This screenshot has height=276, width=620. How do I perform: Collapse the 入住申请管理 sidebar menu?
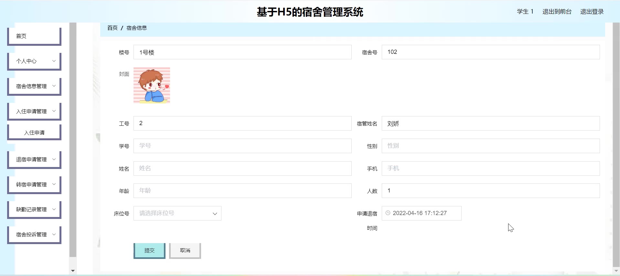[34, 111]
